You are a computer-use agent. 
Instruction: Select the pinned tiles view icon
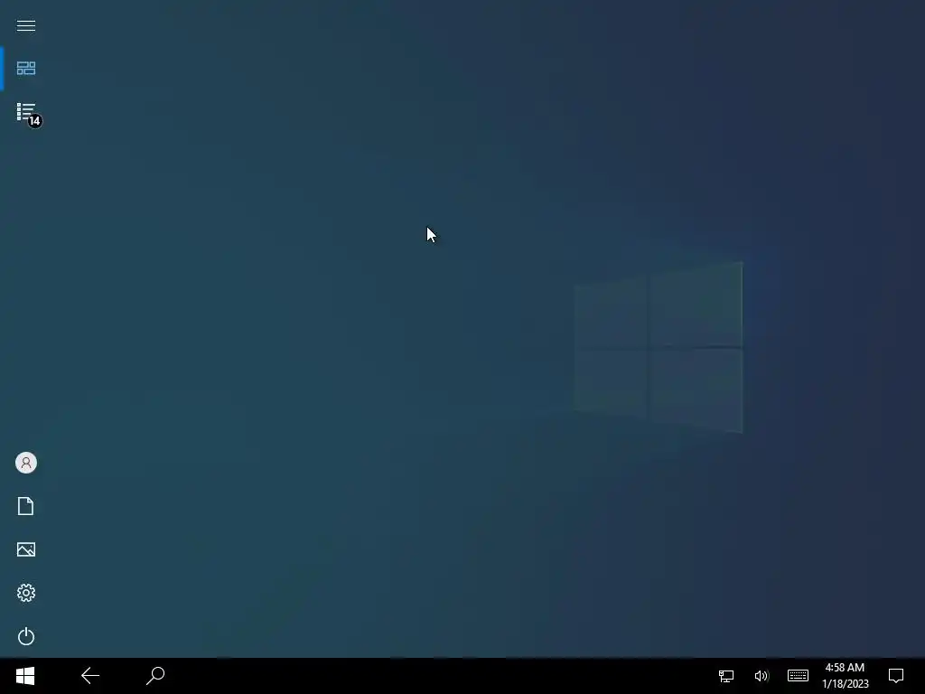tap(26, 69)
